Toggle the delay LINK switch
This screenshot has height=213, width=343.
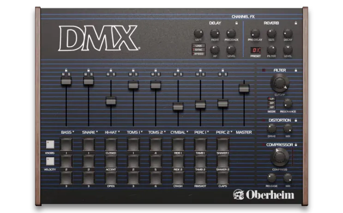coord(199,46)
